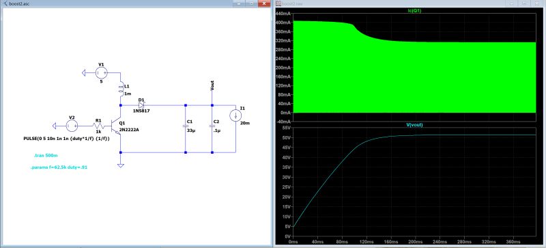Image resolution: width=546 pixels, height=248 pixels.
Task: Click the ground symbol below Q1 emitter
Action: (x=121, y=165)
